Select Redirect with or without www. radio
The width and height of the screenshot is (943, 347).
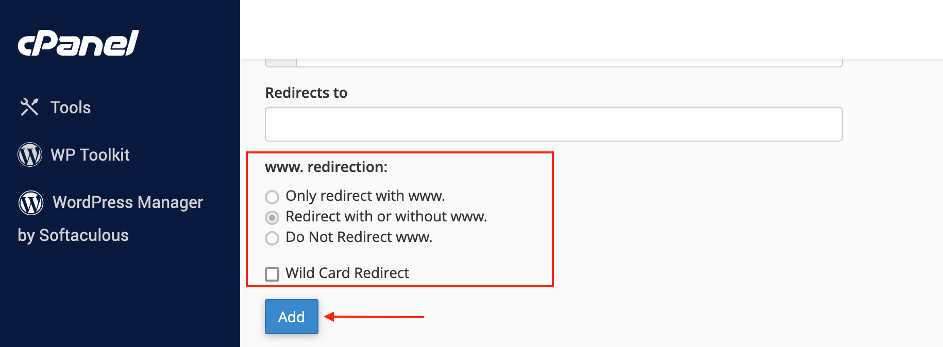tap(272, 217)
